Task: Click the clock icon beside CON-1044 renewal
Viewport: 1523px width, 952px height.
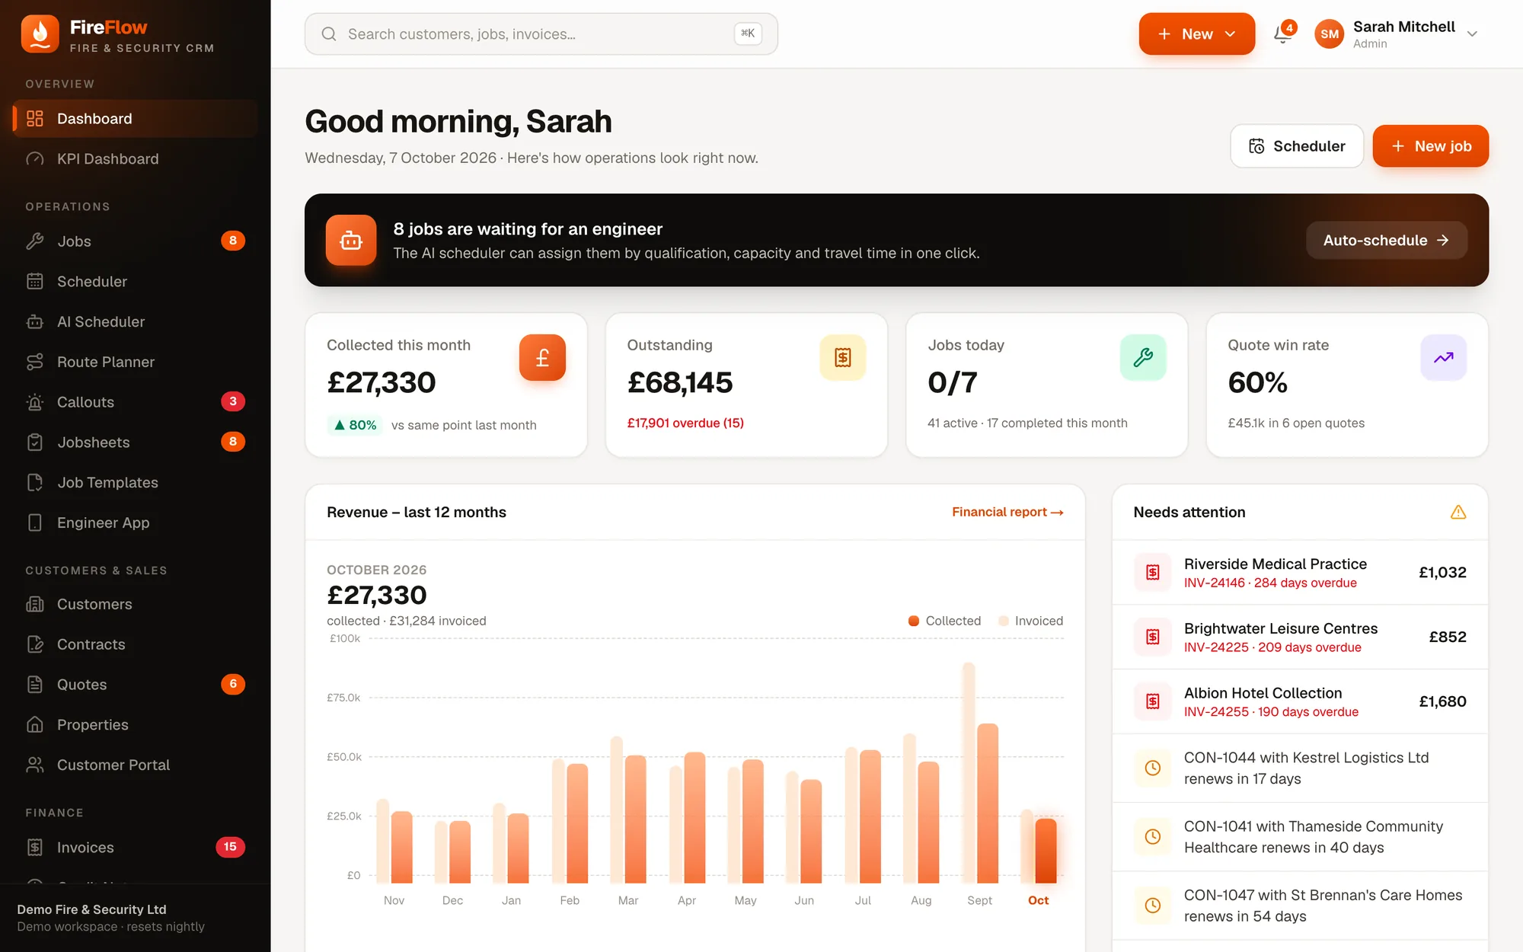Action: (x=1153, y=768)
